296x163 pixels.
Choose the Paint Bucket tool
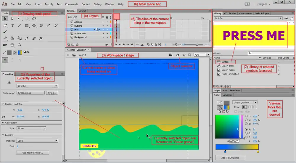click(12, 38)
